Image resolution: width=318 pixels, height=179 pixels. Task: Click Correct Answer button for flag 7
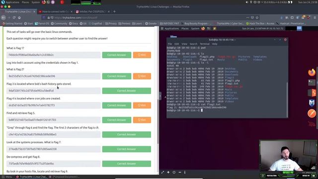127,149
